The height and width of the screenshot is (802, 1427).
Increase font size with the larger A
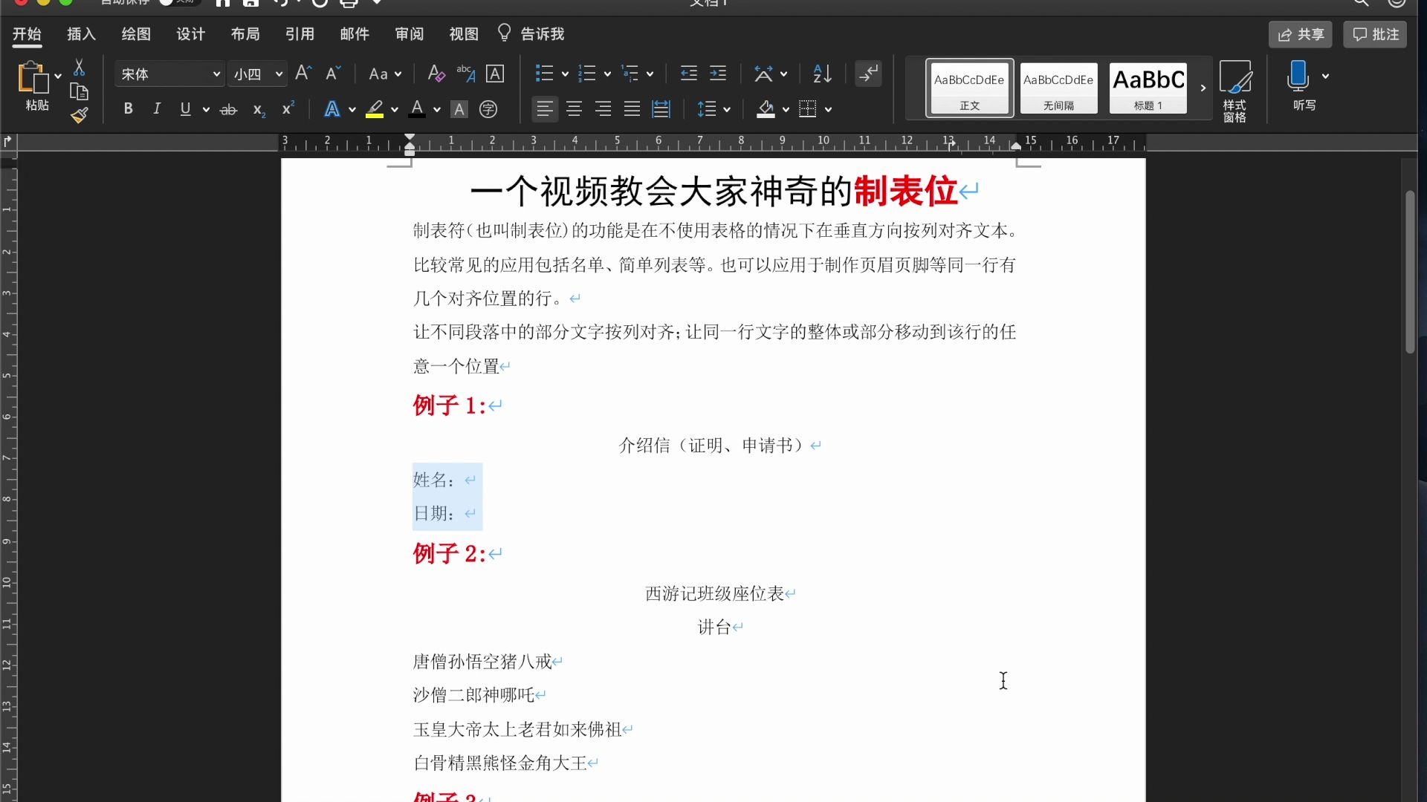[302, 74]
